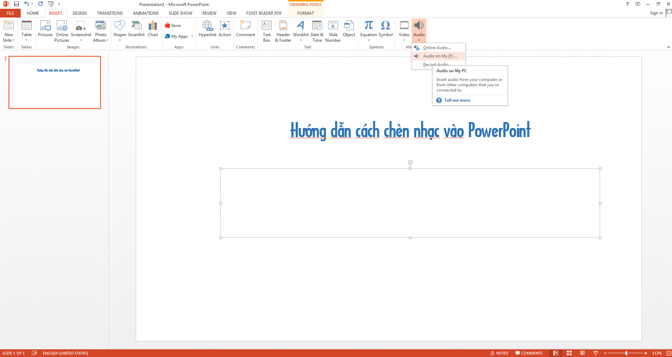
Task: Start slideshow from beginning via quick toolbar
Action: pos(51,4)
